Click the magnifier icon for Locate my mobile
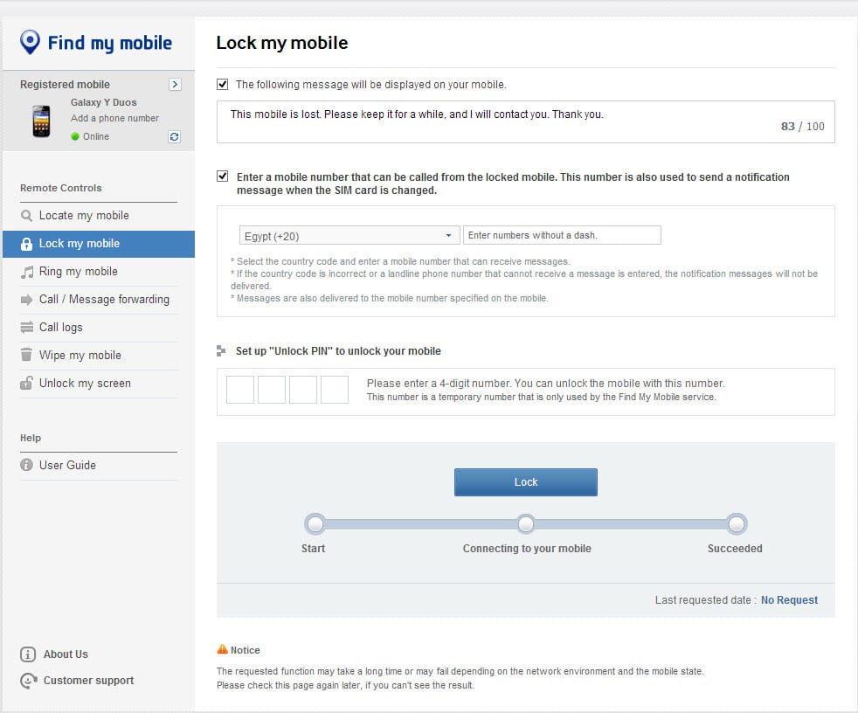858x713 pixels. point(27,216)
